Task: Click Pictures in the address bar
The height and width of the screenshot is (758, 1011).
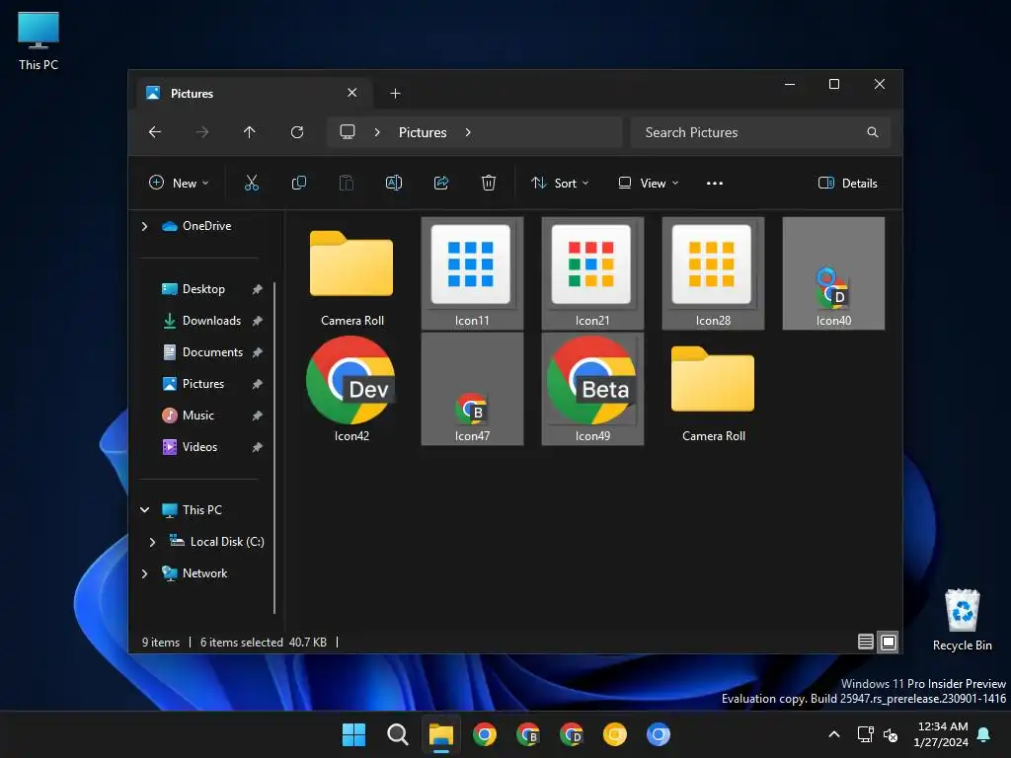Action: [423, 132]
